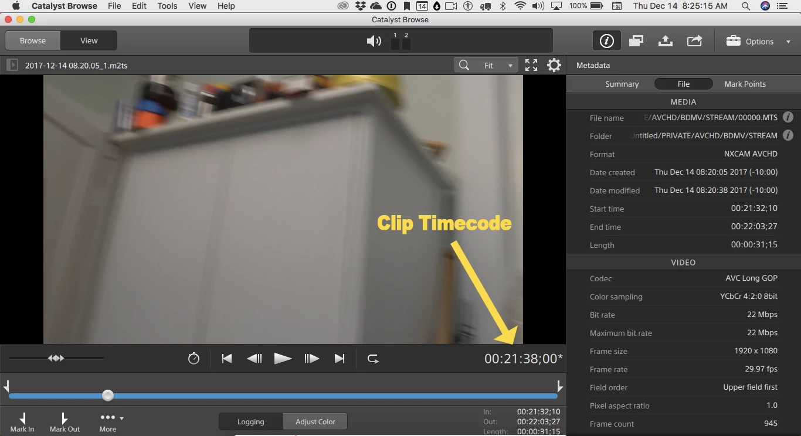Click the clip filename 2017-12-14 08.20.05_1.m2ts
The width and height of the screenshot is (801, 436).
click(x=76, y=66)
